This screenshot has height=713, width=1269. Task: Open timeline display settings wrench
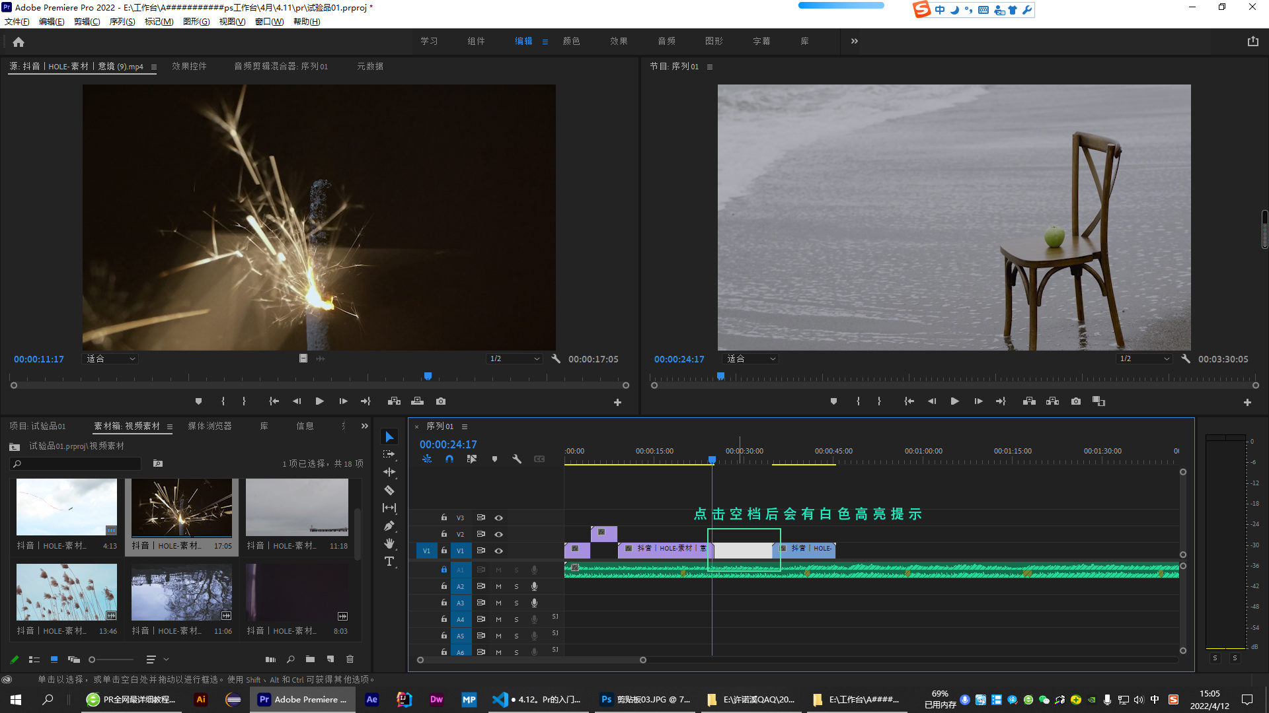tap(517, 459)
